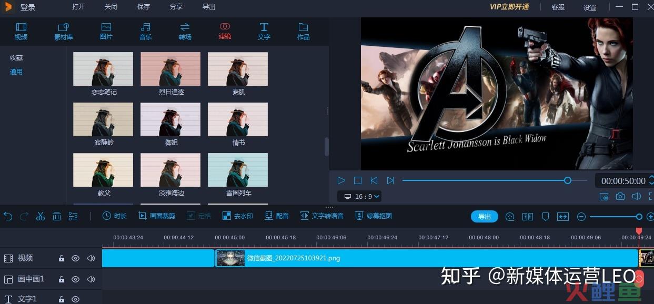Apply the 御姐 filter thumbnail

point(170,119)
